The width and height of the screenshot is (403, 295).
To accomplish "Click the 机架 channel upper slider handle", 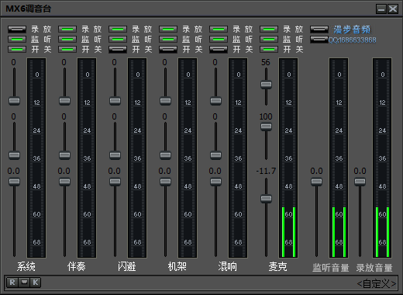I will point(165,101).
